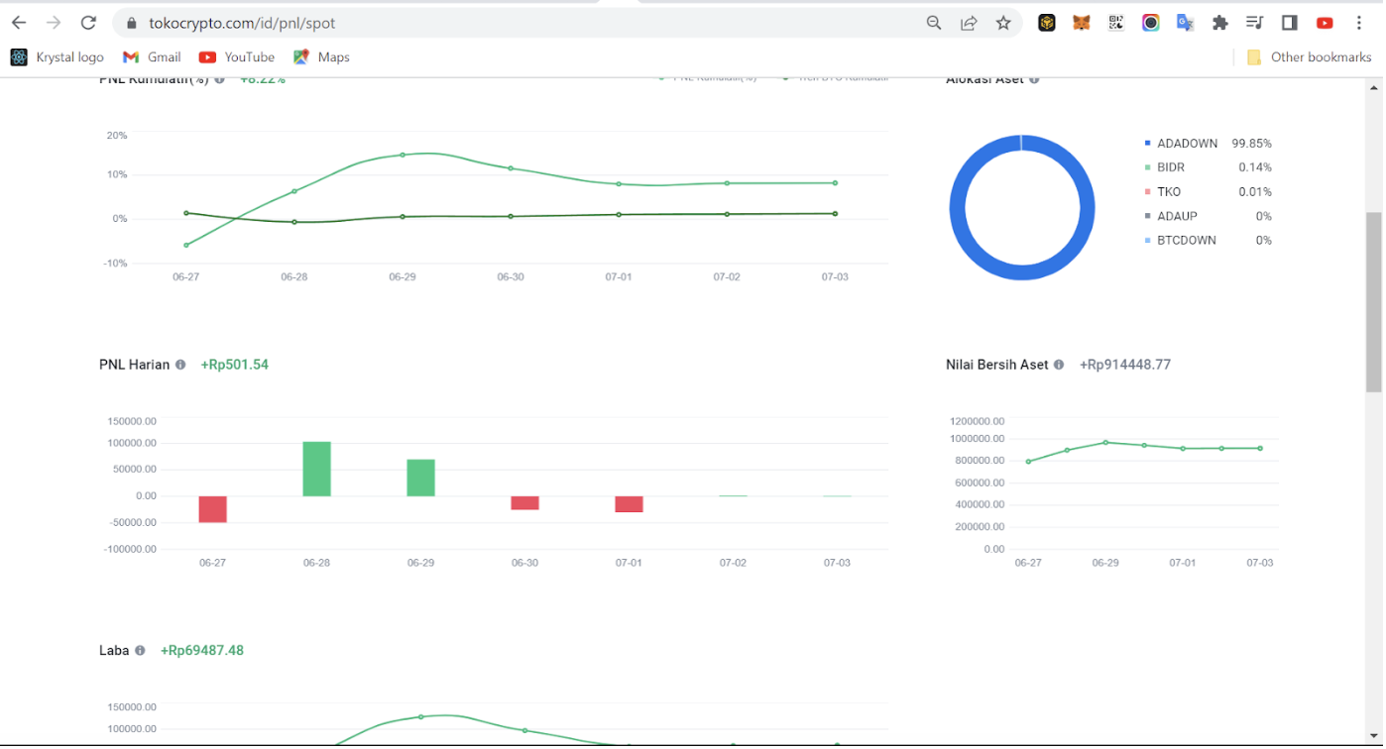Click the 0.14% BIDR allocation value

point(1255,167)
